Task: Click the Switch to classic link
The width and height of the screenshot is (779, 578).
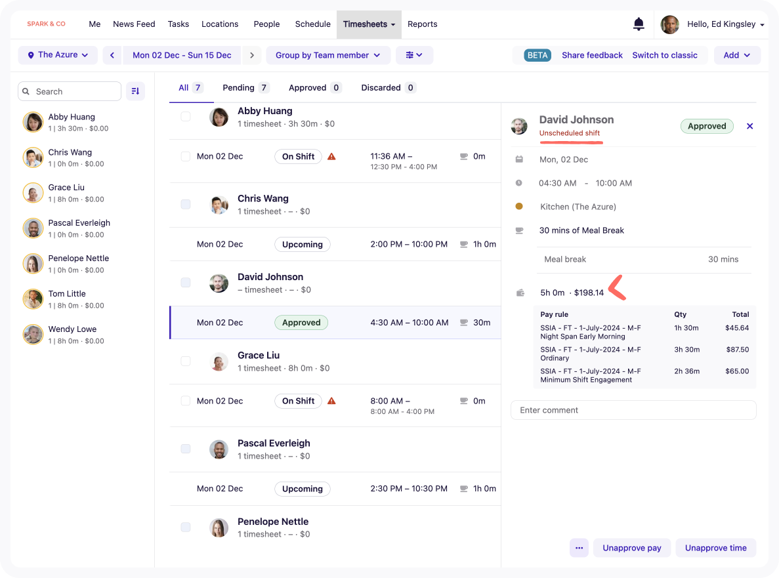Action: 664,55
